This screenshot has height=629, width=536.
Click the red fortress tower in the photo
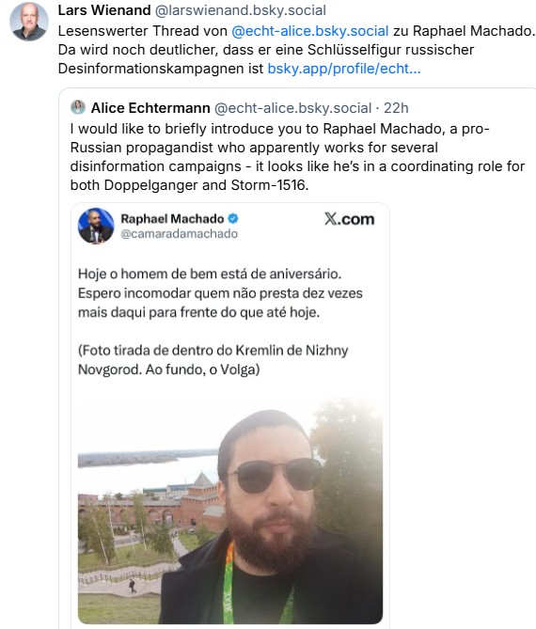coord(202,496)
